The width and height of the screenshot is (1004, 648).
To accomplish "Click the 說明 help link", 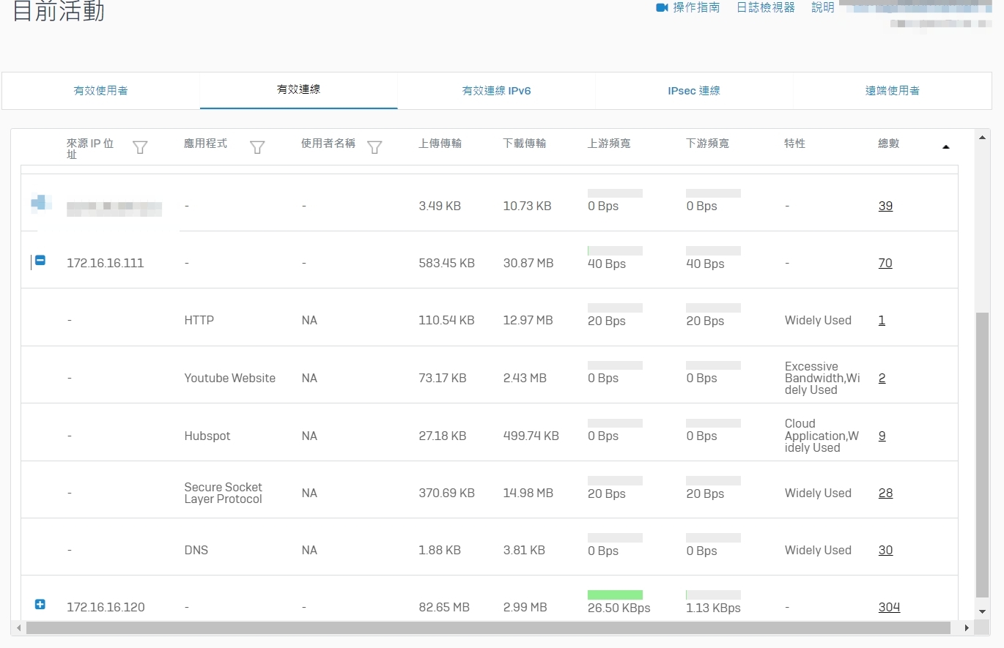I will pos(822,7).
